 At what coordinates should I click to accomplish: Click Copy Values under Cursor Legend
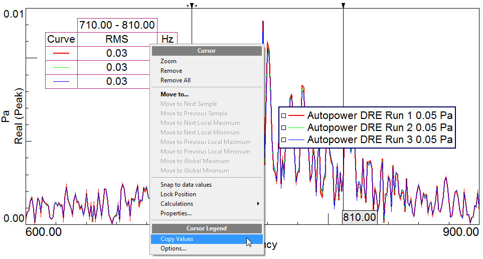click(177, 239)
